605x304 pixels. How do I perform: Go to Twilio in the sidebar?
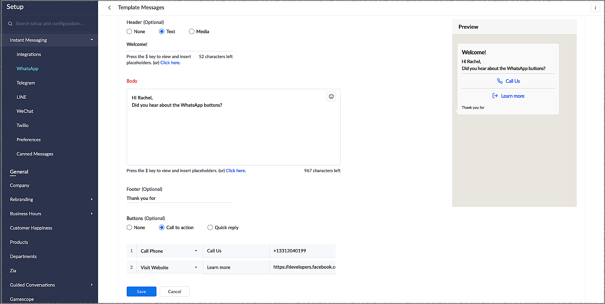(x=22, y=125)
